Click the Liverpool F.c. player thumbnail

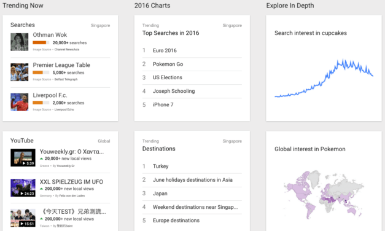[20, 102]
